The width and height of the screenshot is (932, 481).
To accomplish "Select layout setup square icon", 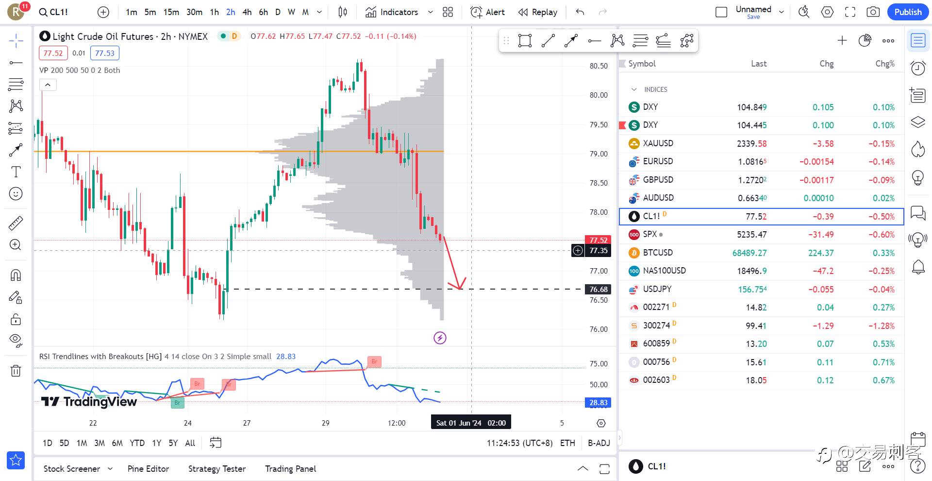I will click(x=721, y=12).
